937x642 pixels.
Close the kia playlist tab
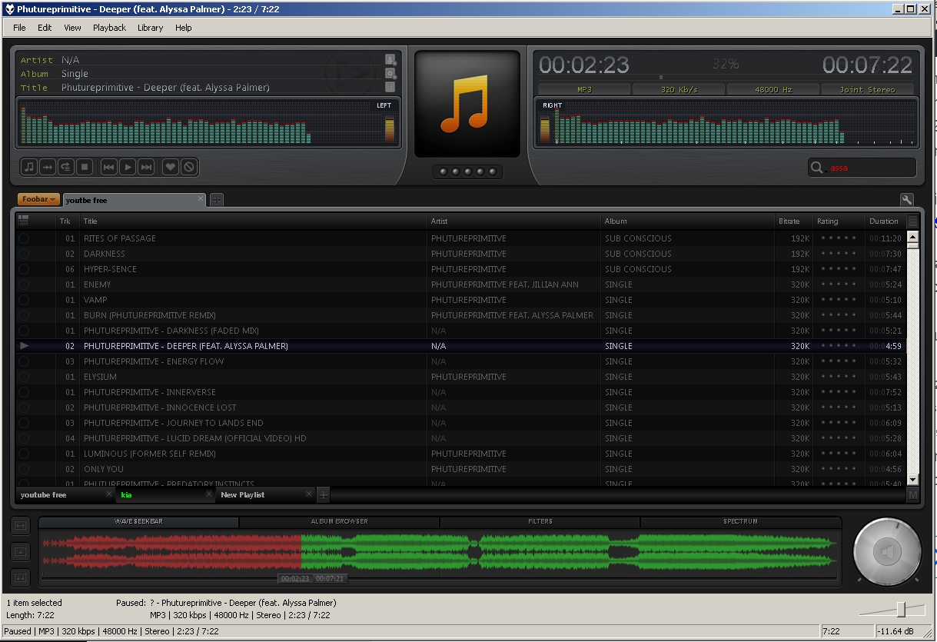click(208, 494)
